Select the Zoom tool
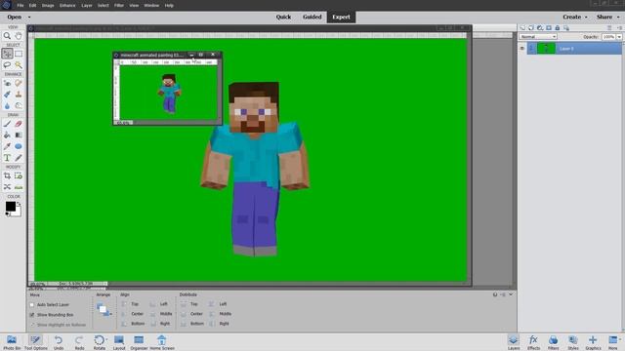This screenshot has height=351, width=625. click(x=7, y=36)
